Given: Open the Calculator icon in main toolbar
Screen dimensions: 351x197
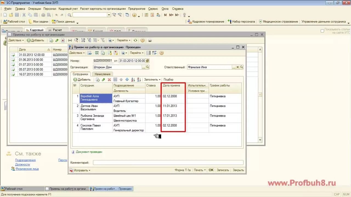Looking at the screenshot, I should (x=146, y=15).
